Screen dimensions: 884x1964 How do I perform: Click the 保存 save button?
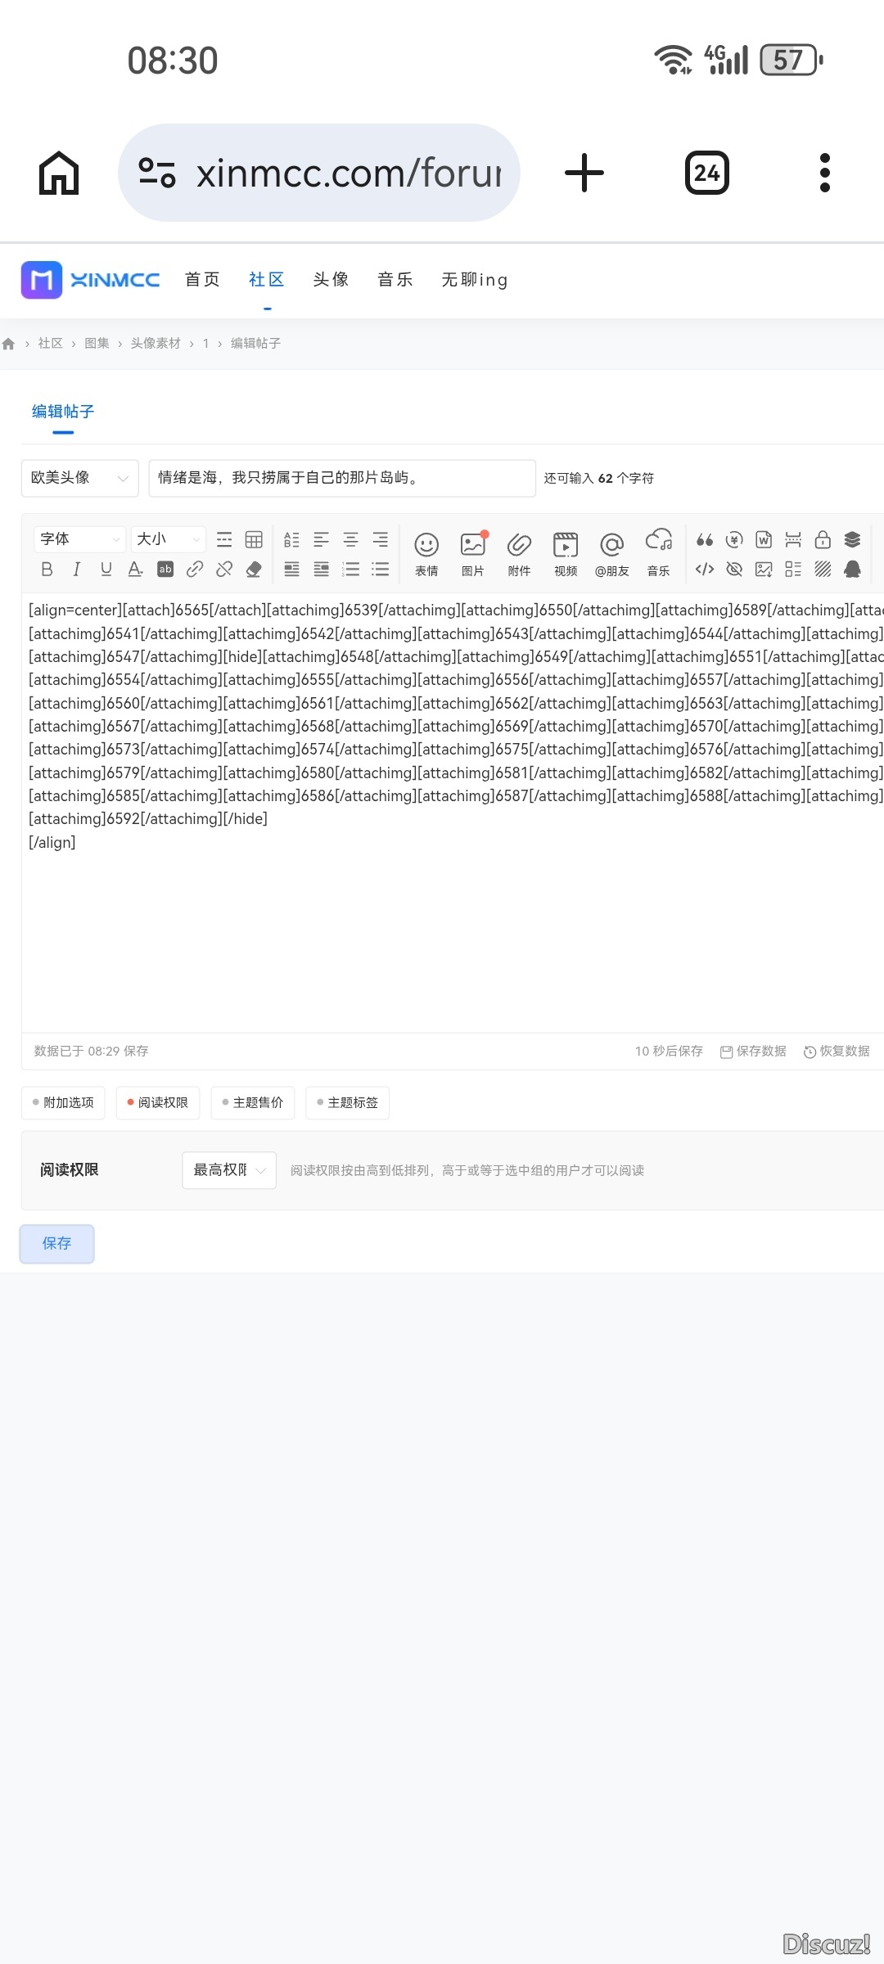57,1243
